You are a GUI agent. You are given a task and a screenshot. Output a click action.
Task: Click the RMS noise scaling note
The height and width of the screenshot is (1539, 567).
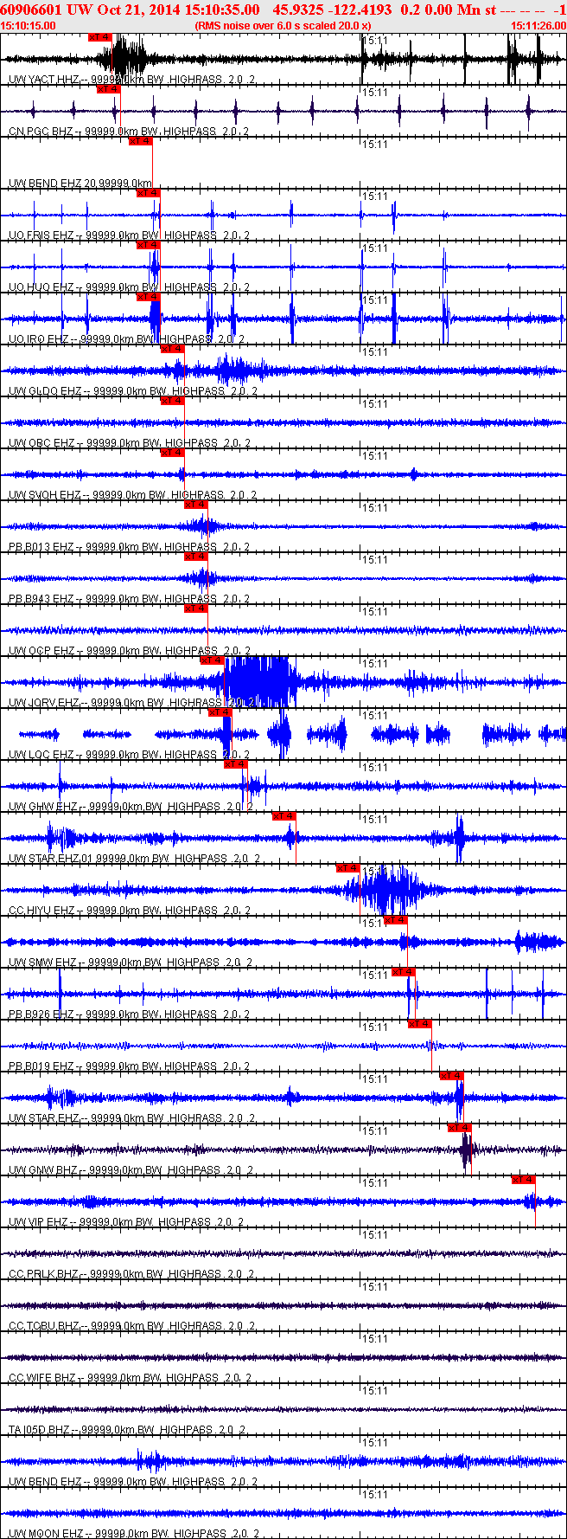[283, 26]
